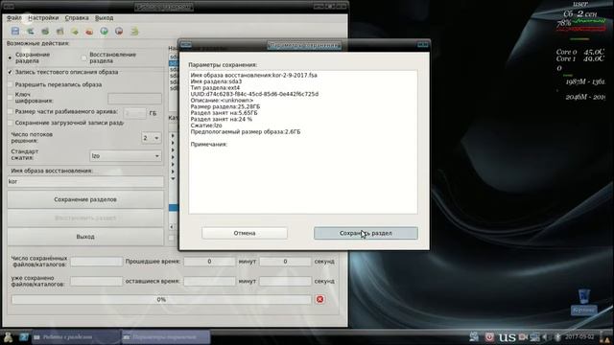The height and width of the screenshot is (345, 614).
Task: Enable Разрешить перезапись образа checkbox
Action: [x=11, y=84]
